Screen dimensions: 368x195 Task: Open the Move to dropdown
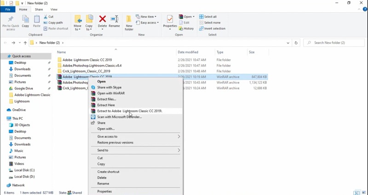click(x=77, y=28)
